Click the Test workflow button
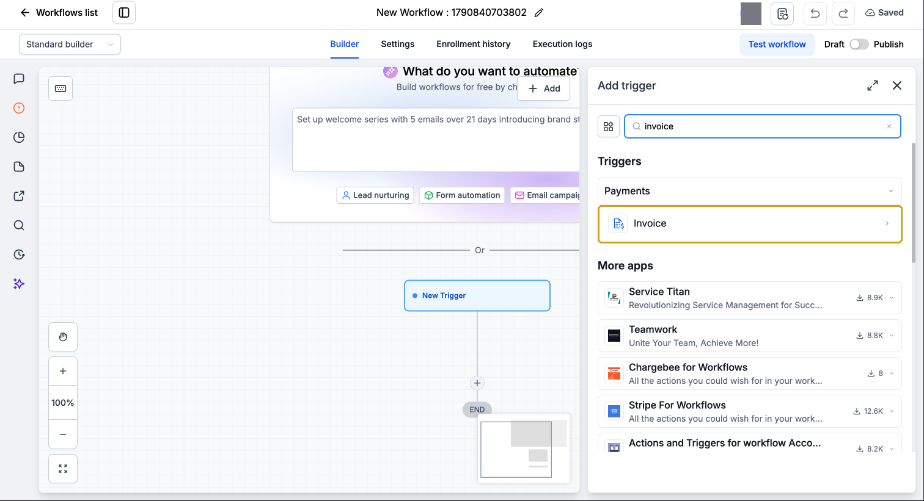Viewport: 924px width, 501px height. 777,45
